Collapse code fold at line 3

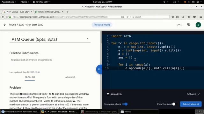(110, 43)
